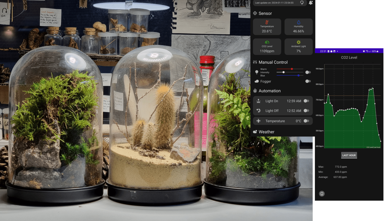Open notifications via the bell icon
Screen dimensions: 385x221
[311, 3]
